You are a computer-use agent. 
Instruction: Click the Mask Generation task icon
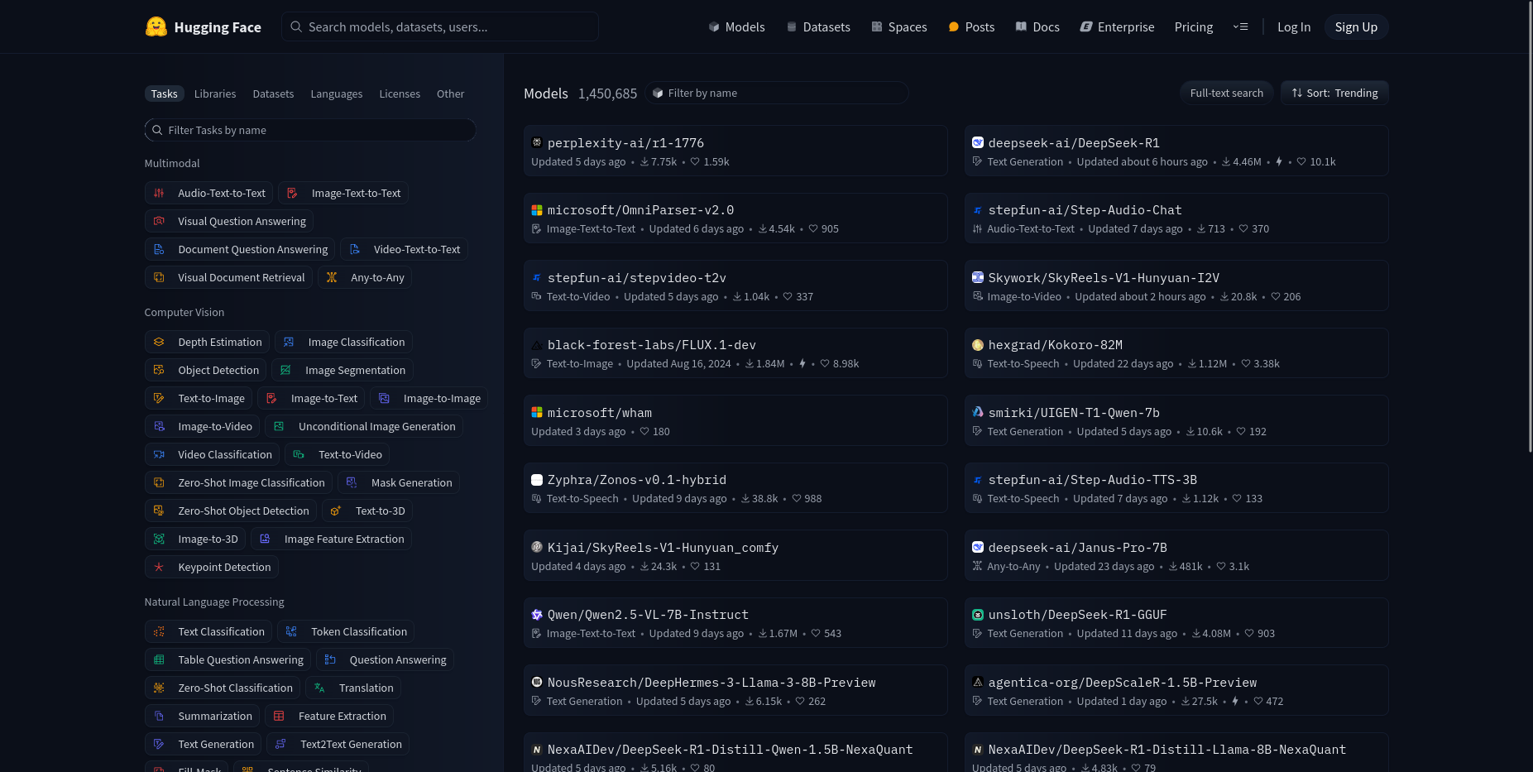[352, 482]
